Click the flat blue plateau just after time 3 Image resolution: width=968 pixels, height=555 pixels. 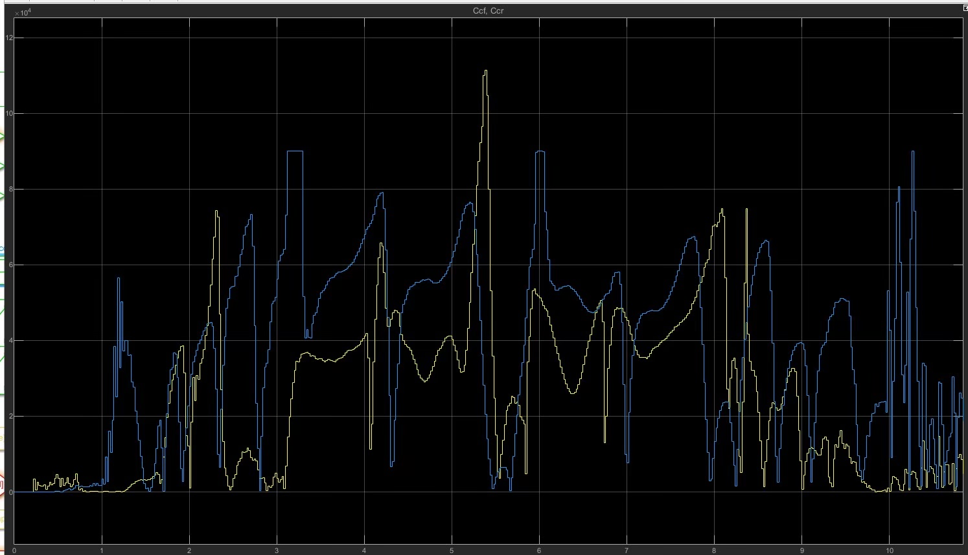[x=295, y=151]
